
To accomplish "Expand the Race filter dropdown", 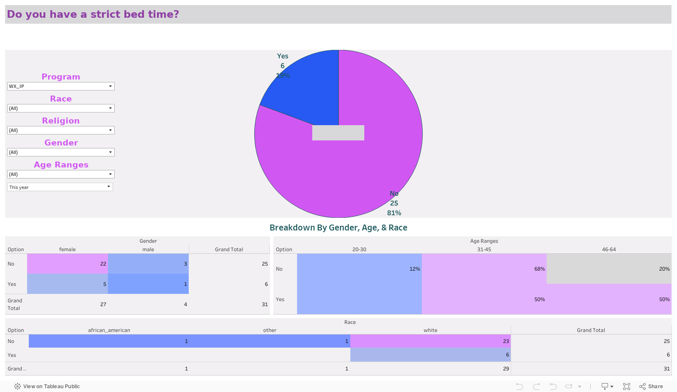I will (x=61, y=108).
